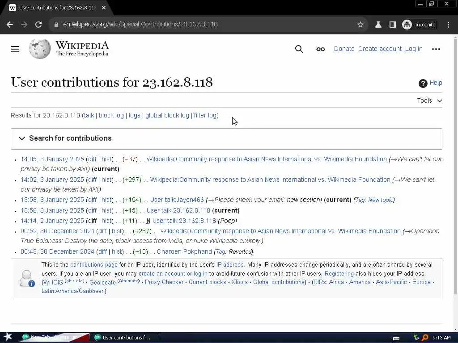Open the talk link for 23.162.8.118
This screenshot has width=458, height=343.
coord(89,116)
